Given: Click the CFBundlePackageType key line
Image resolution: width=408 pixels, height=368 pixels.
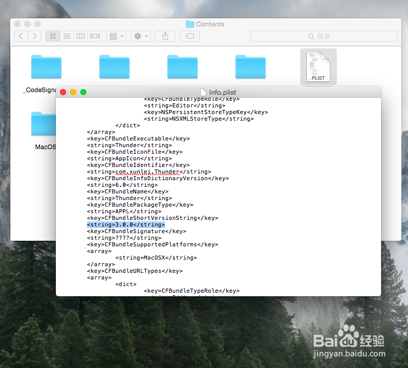Looking at the screenshot, I should [140, 205].
